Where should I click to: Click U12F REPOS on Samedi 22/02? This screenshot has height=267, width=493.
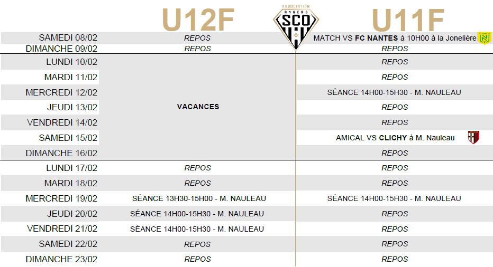[197, 244]
